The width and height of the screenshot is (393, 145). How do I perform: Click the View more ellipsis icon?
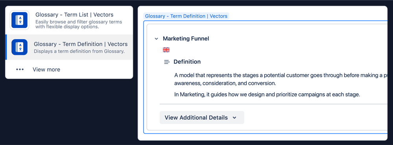click(20, 69)
